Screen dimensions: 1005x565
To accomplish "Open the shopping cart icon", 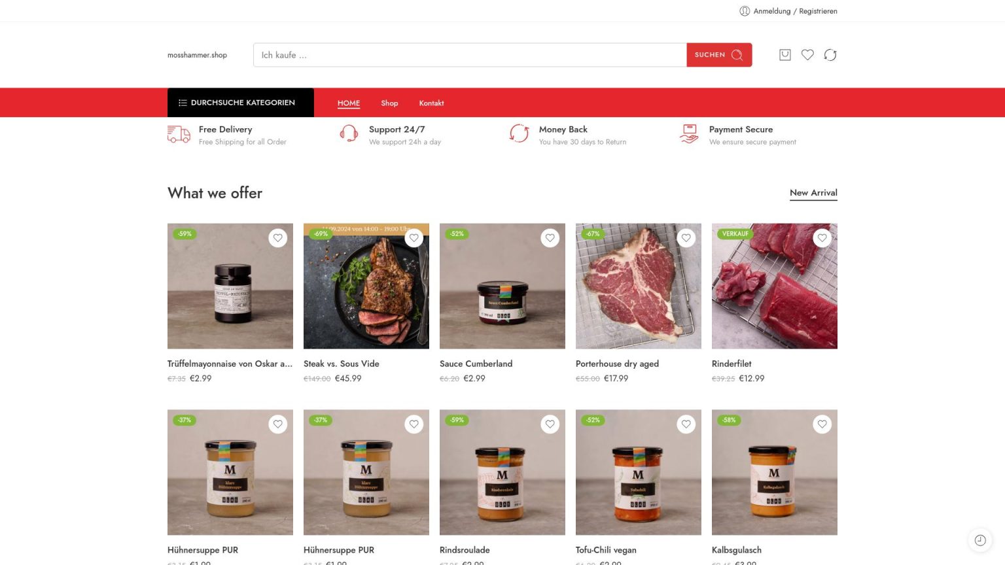I will (x=785, y=55).
